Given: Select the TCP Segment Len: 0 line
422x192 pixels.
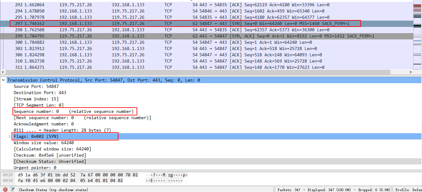Looking at the screenshot, I should (39, 105).
